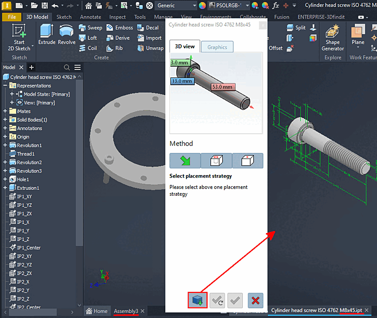Image resolution: width=377 pixels, height=318 pixels.
Task: Choose the Sweep feature
Action: 90,28
